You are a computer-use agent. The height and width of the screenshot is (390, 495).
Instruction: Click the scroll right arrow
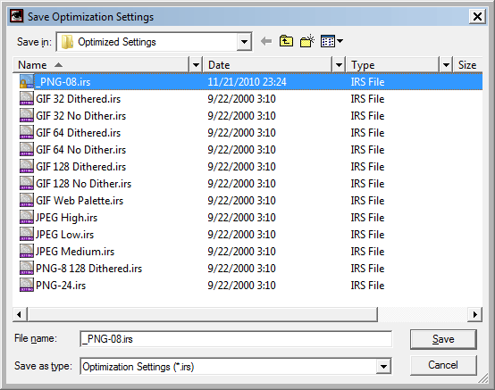click(x=475, y=314)
